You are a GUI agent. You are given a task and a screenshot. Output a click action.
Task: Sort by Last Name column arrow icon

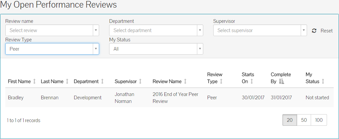click(x=67, y=81)
